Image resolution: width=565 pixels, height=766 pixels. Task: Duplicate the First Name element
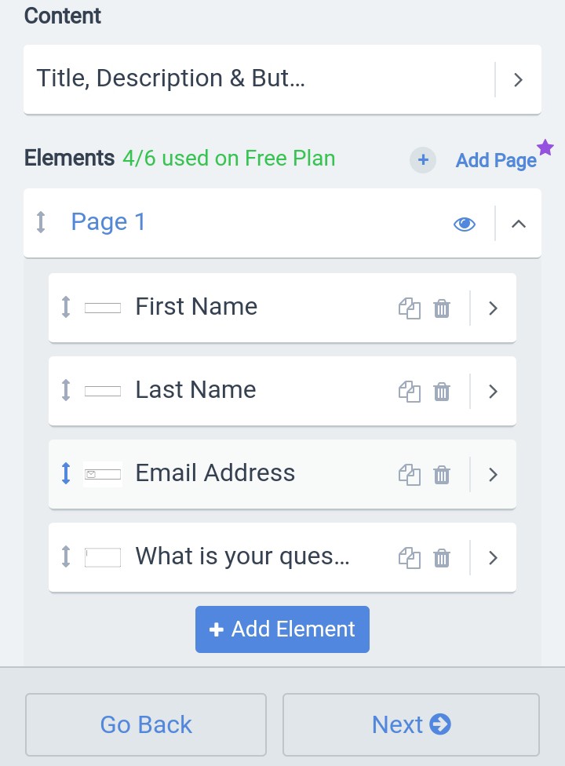(x=409, y=308)
